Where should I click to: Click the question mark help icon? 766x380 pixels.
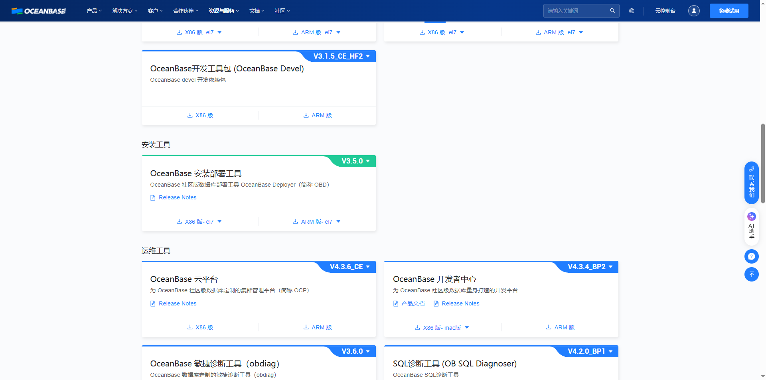752,256
